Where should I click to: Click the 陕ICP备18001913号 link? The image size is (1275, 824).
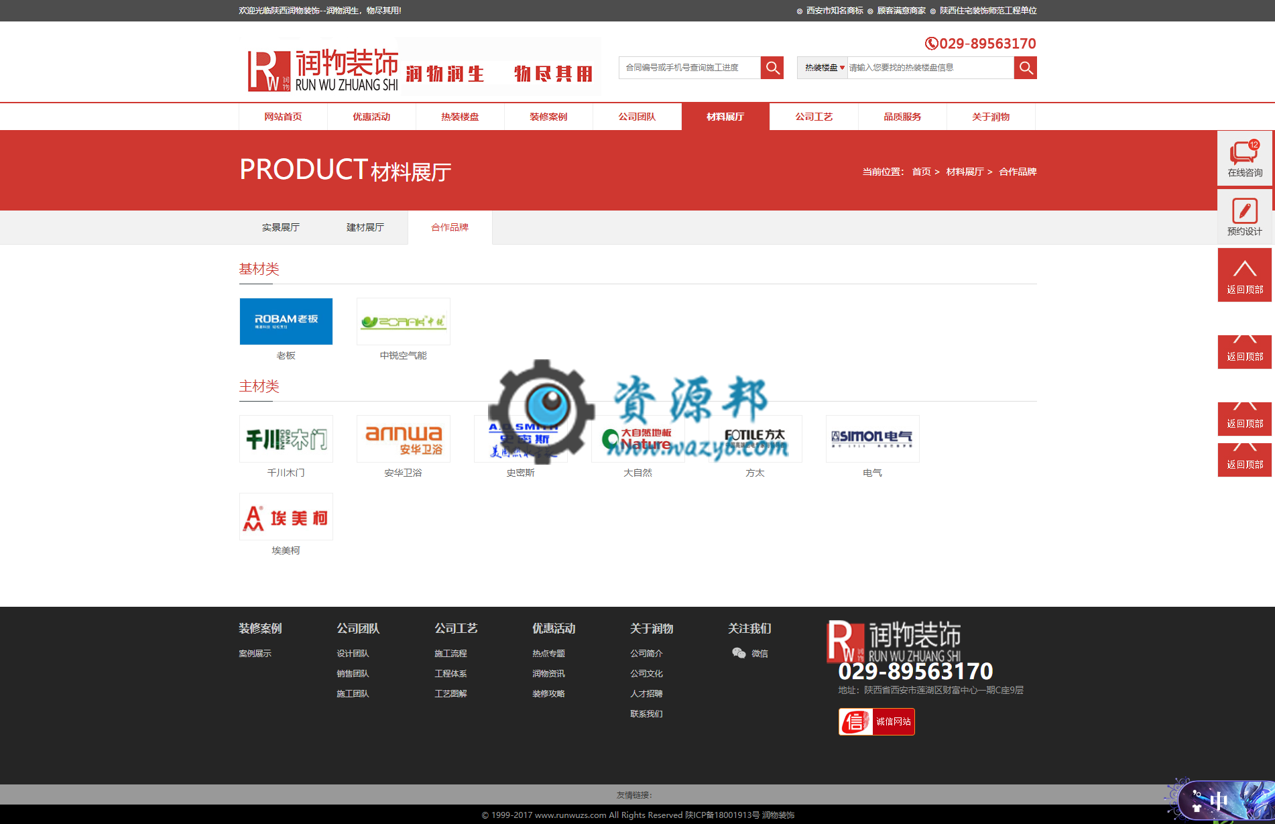(722, 815)
